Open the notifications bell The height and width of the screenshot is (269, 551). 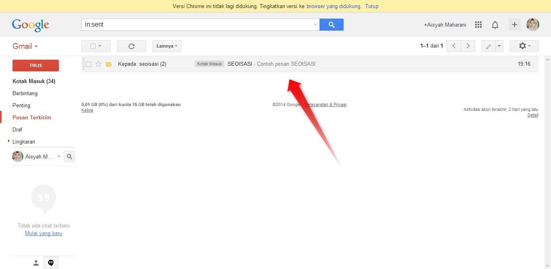(495, 25)
